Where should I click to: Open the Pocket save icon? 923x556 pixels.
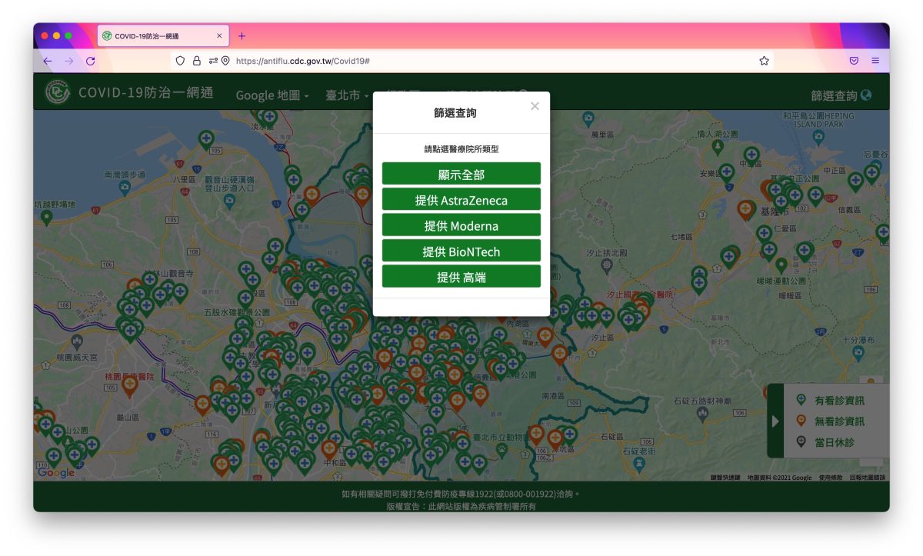tap(854, 61)
